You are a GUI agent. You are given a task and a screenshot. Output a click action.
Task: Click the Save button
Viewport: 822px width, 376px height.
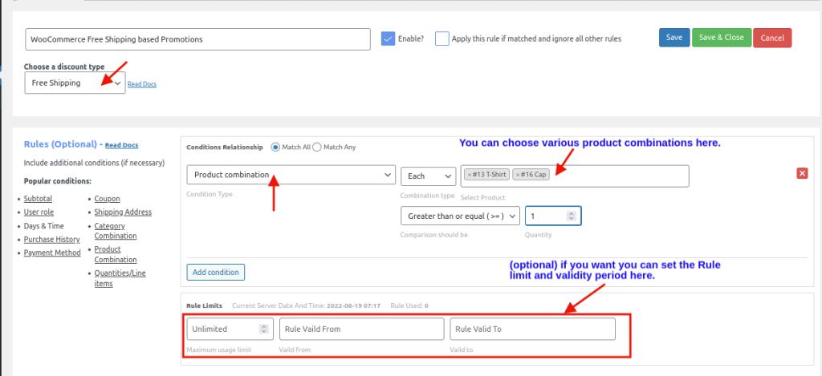[x=673, y=38]
